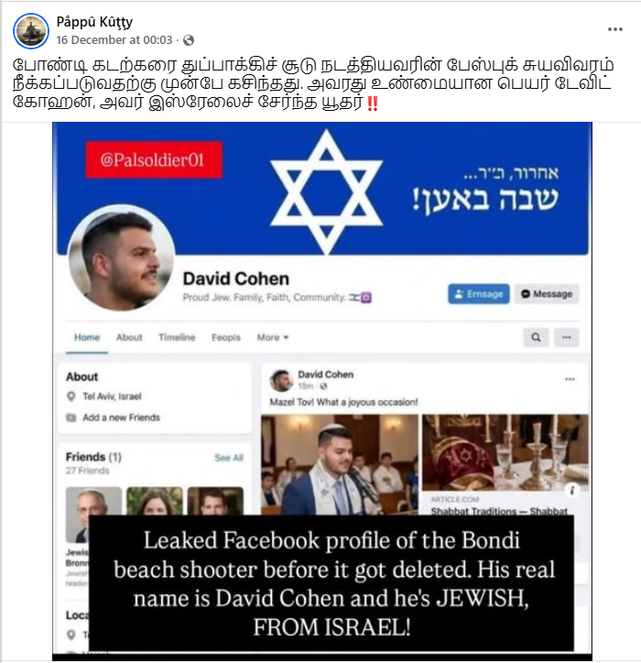Click the profile nav three-dot button
Viewport: 641px width, 663px height.
click(x=567, y=337)
